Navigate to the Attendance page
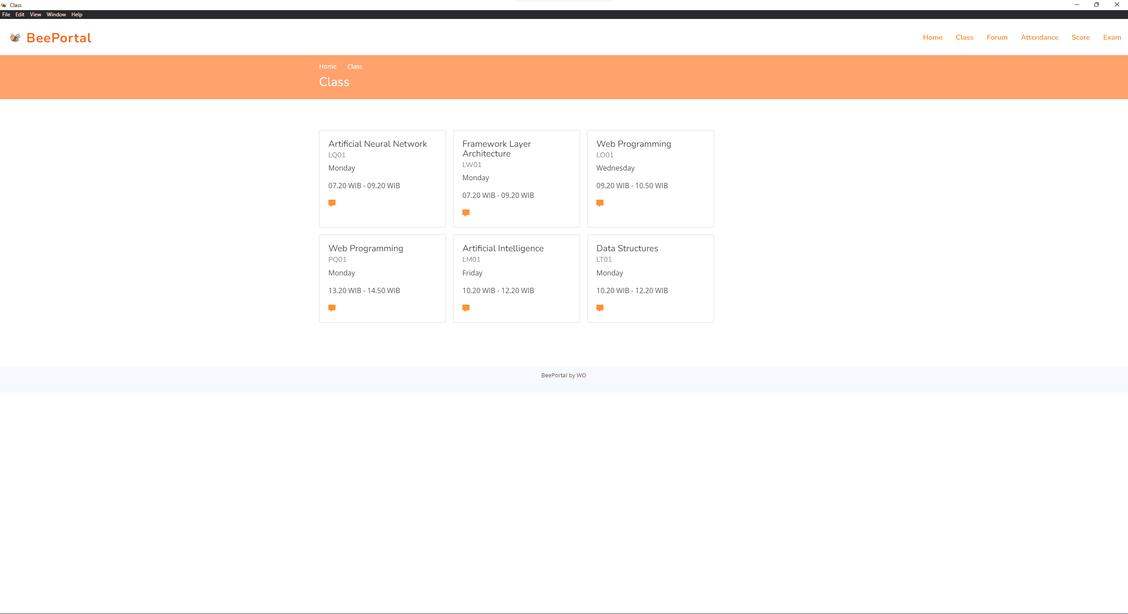1128x614 pixels. coord(1039,37)
